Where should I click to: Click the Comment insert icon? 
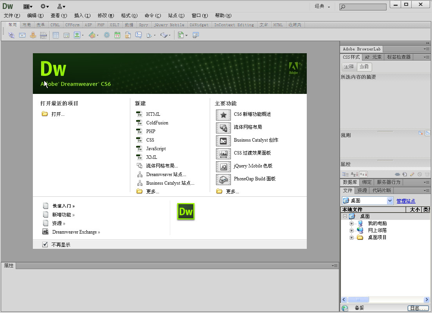click(139, 35)
